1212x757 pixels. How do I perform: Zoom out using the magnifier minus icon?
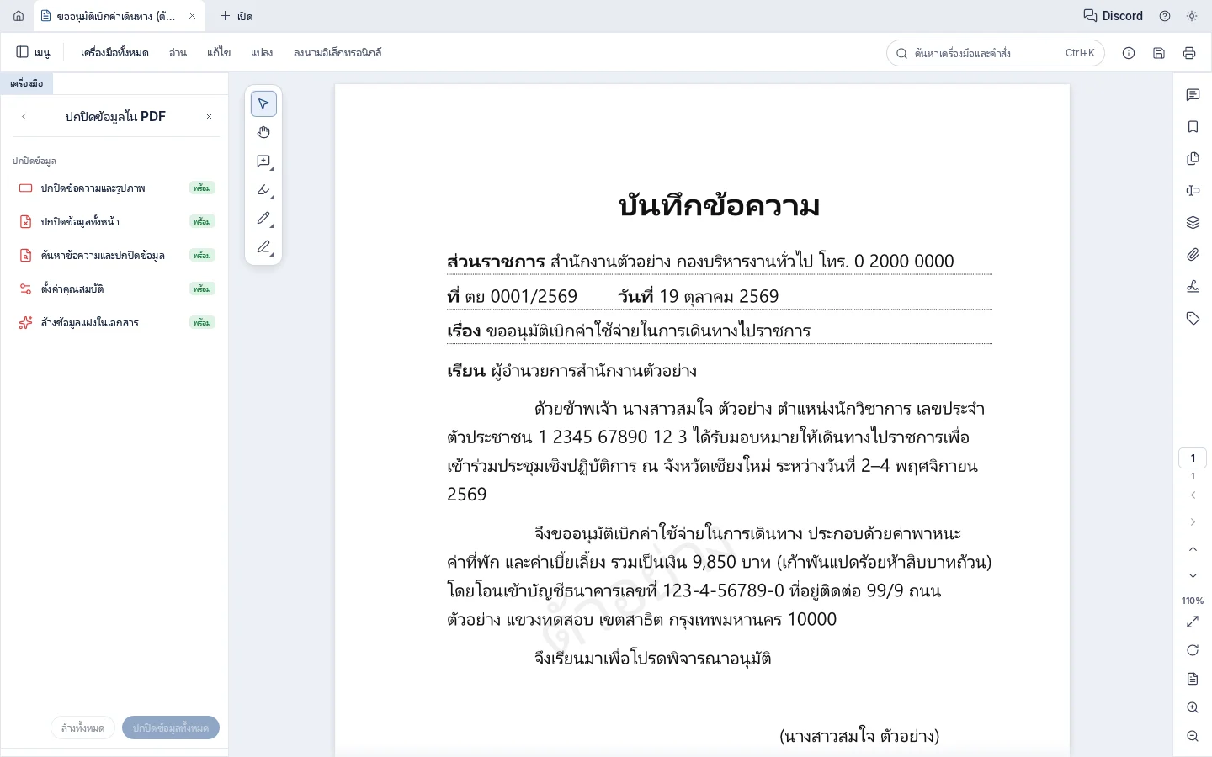[1193, 736]
